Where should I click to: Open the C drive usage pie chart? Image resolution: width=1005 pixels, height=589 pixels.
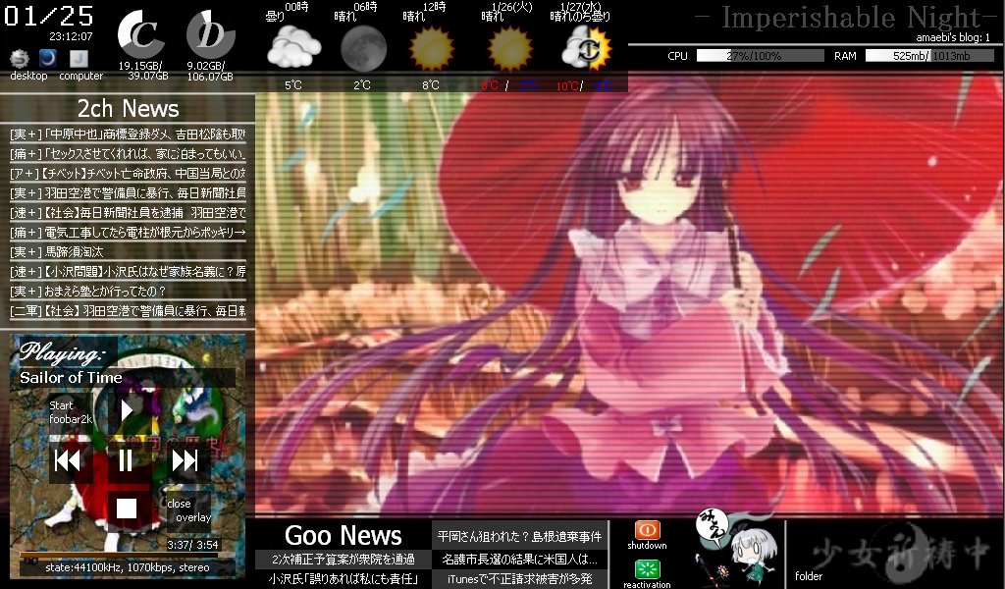tap(141, 34)
